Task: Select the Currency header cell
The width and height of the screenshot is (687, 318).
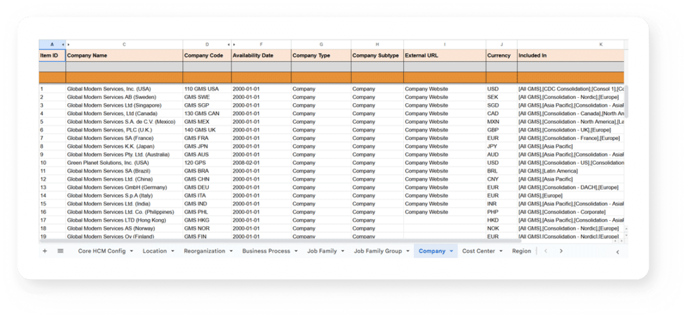Action: click(502, 56)
